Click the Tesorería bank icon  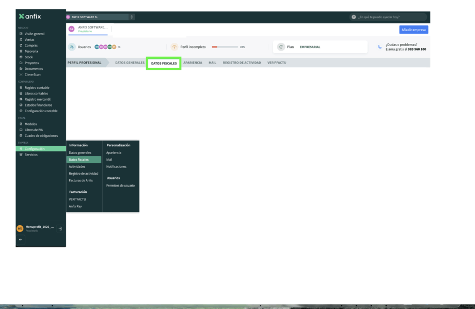click(x=21, y=51)
